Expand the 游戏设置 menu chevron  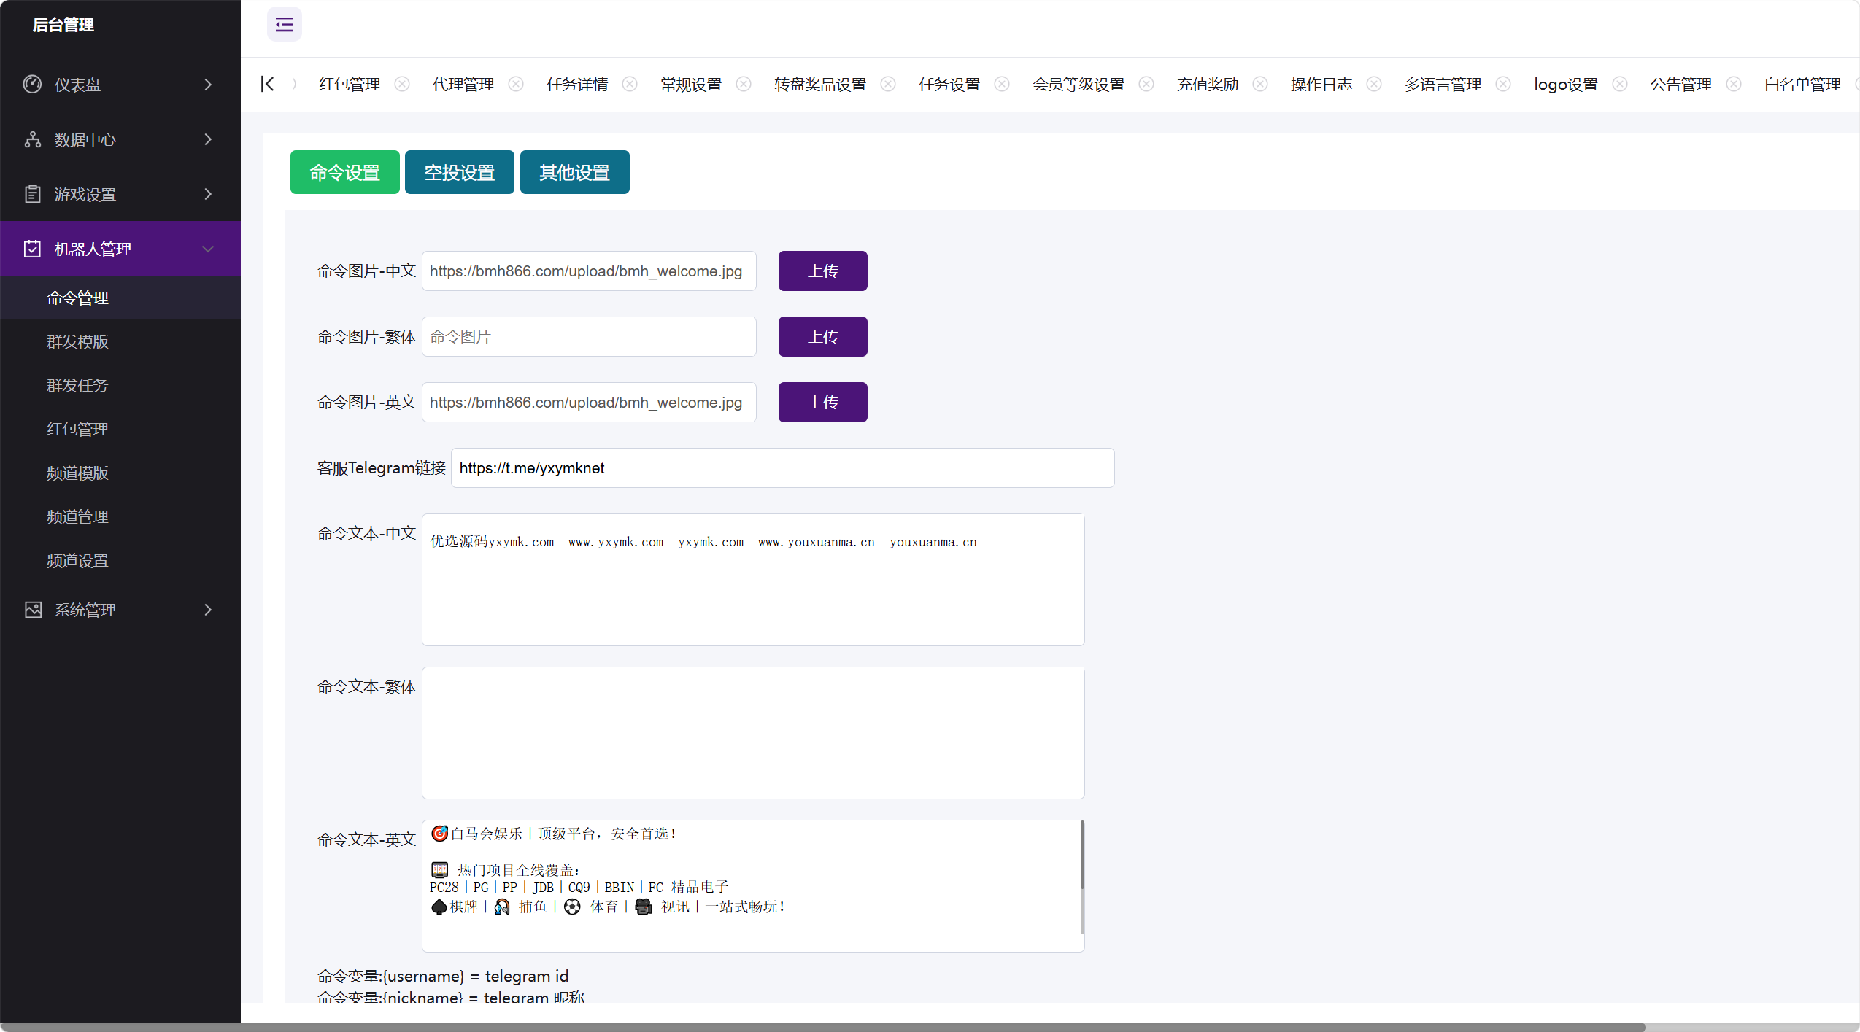click(208, 194)
